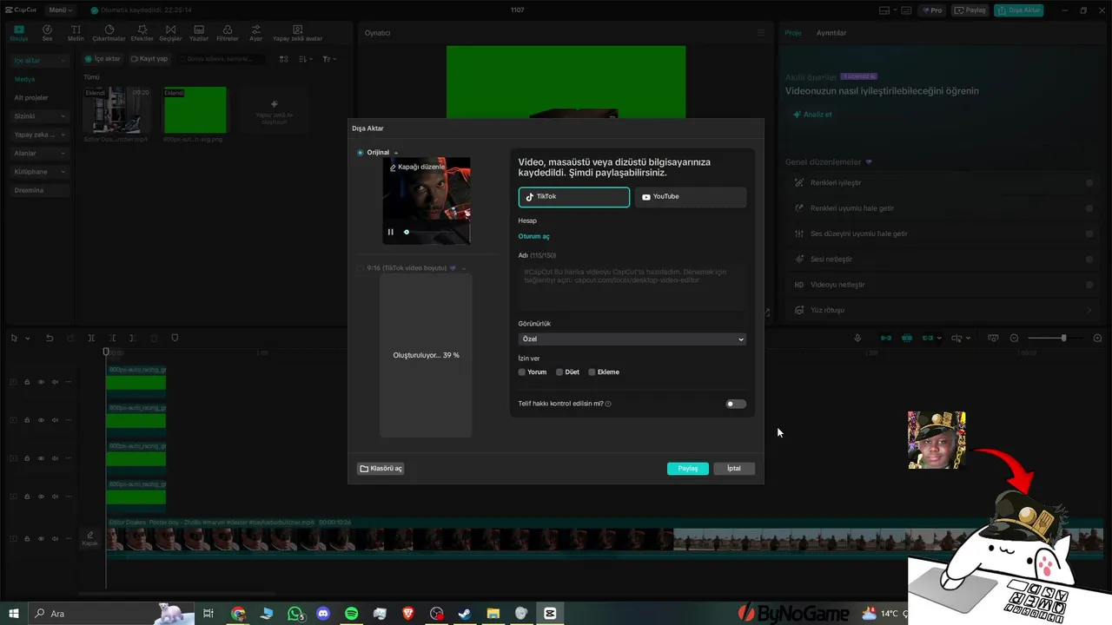Open the Metin text tool
Image resolution: width=1112 pixels, height=625 pixels.
(76, 33)
